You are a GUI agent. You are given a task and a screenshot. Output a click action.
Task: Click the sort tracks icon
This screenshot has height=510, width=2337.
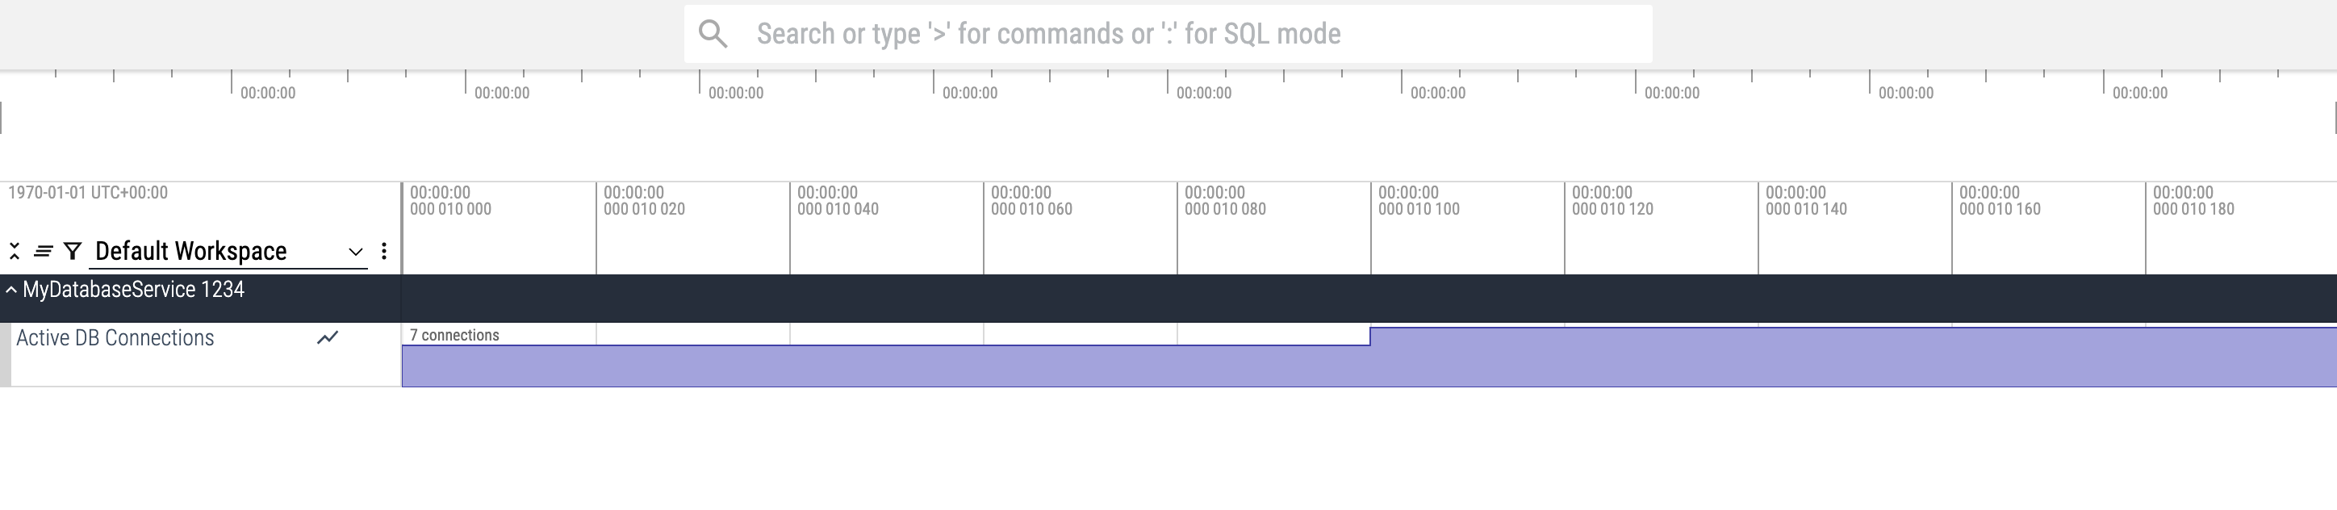coord(43,252)
